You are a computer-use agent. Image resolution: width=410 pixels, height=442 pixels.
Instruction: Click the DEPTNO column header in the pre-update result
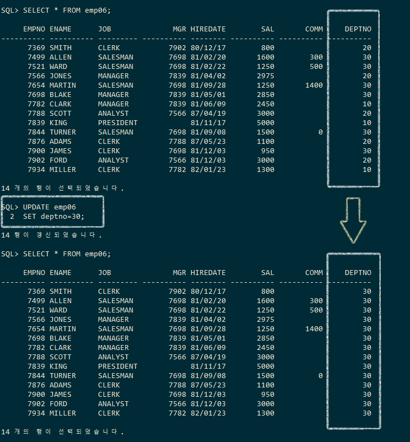pyautogui.click(x=358, y=29)
